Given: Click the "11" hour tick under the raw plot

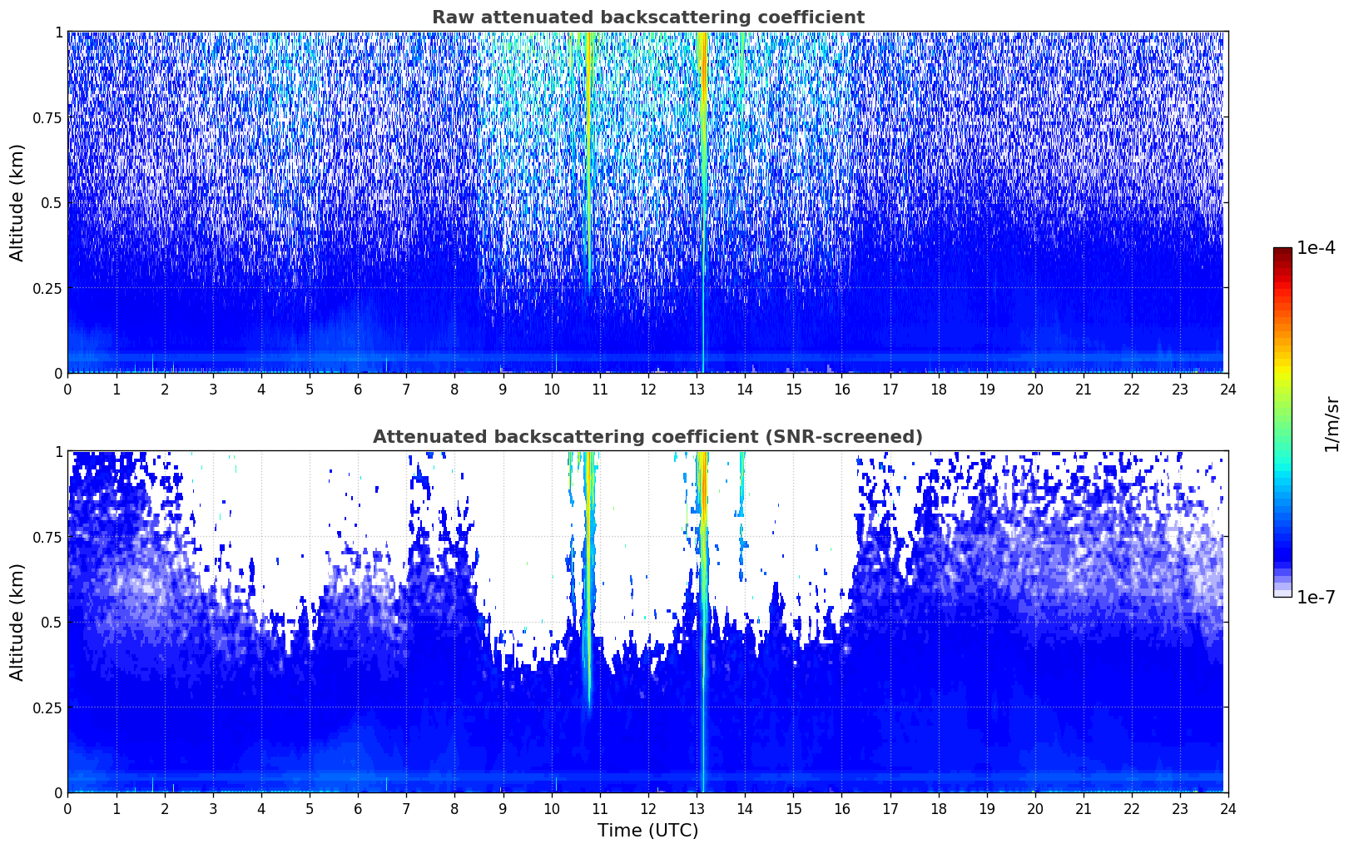Looking at the screenshot, I should (599, 389).
